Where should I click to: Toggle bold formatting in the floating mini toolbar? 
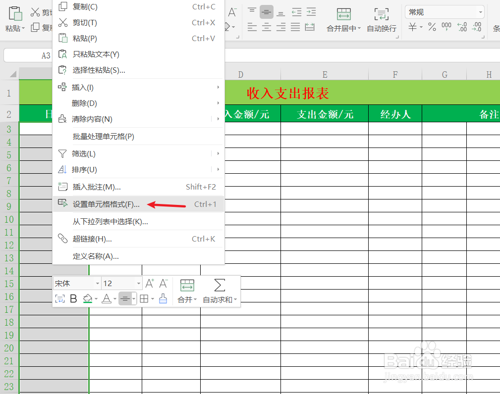73,298
